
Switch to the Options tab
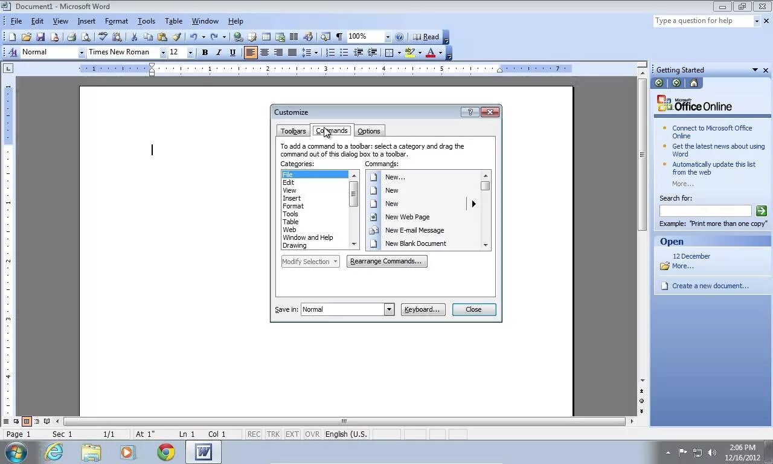click(x=368, y=131)
